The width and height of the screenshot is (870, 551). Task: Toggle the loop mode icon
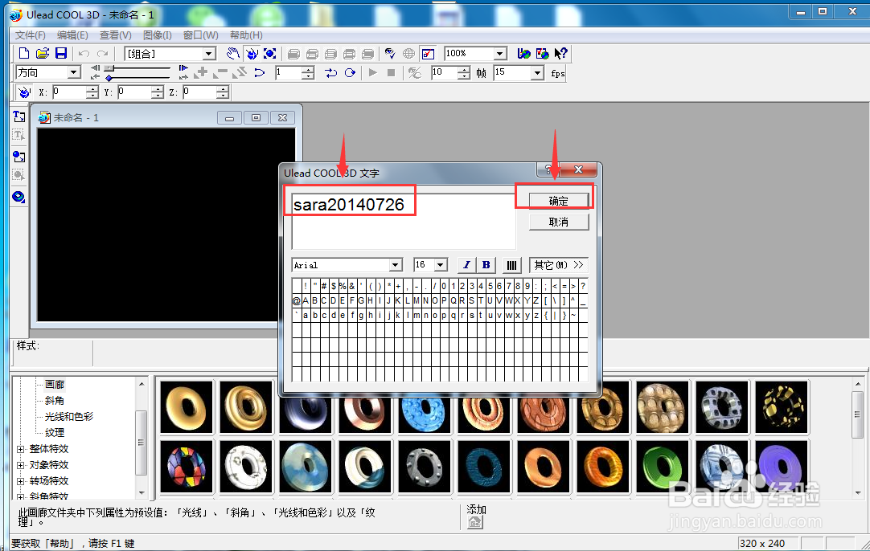350,72
